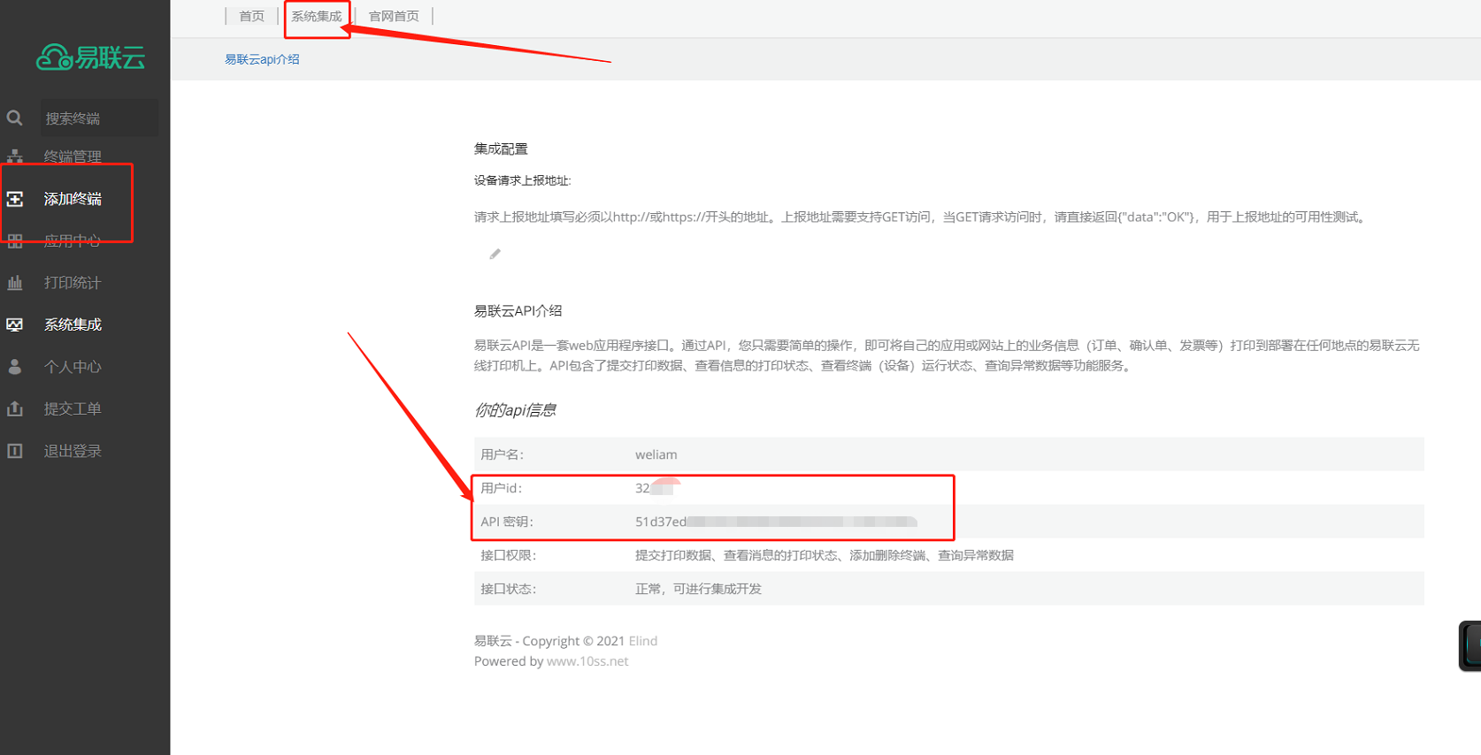Viewport: 1481px width, 755px height.
Task: Open 提交工单 in the sidebar
Action: (73, 408)
